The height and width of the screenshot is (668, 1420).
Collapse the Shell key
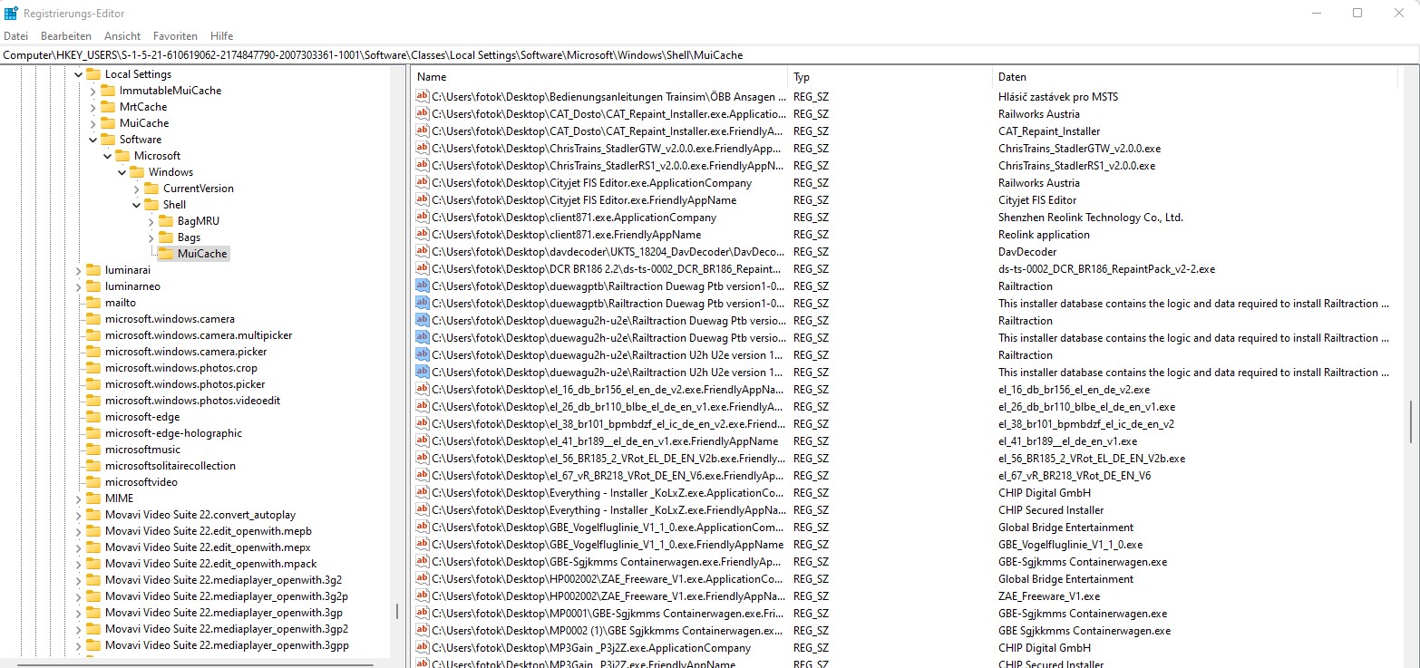(x=136, y=205)
